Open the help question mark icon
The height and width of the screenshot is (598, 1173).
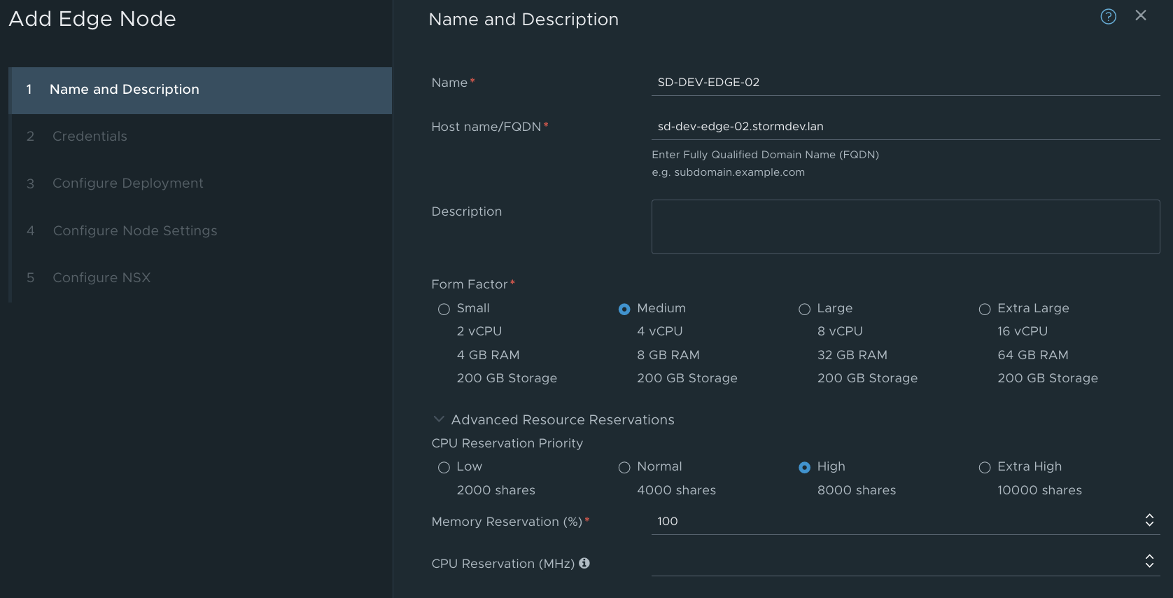[1108, 17]
